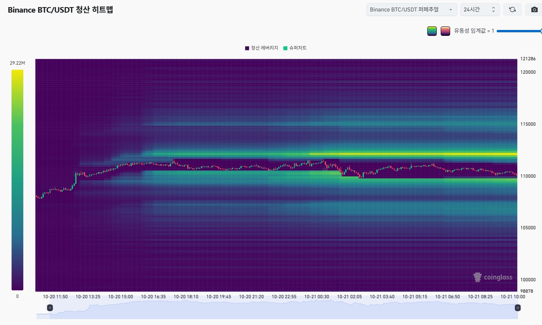
Task: Click the 10-21 02:05 time label
Action: [349, 297]
